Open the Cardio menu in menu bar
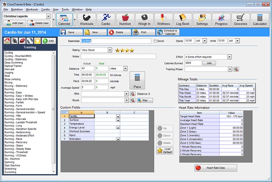Screen dimensions: 272x182 (x=45, y=10)
